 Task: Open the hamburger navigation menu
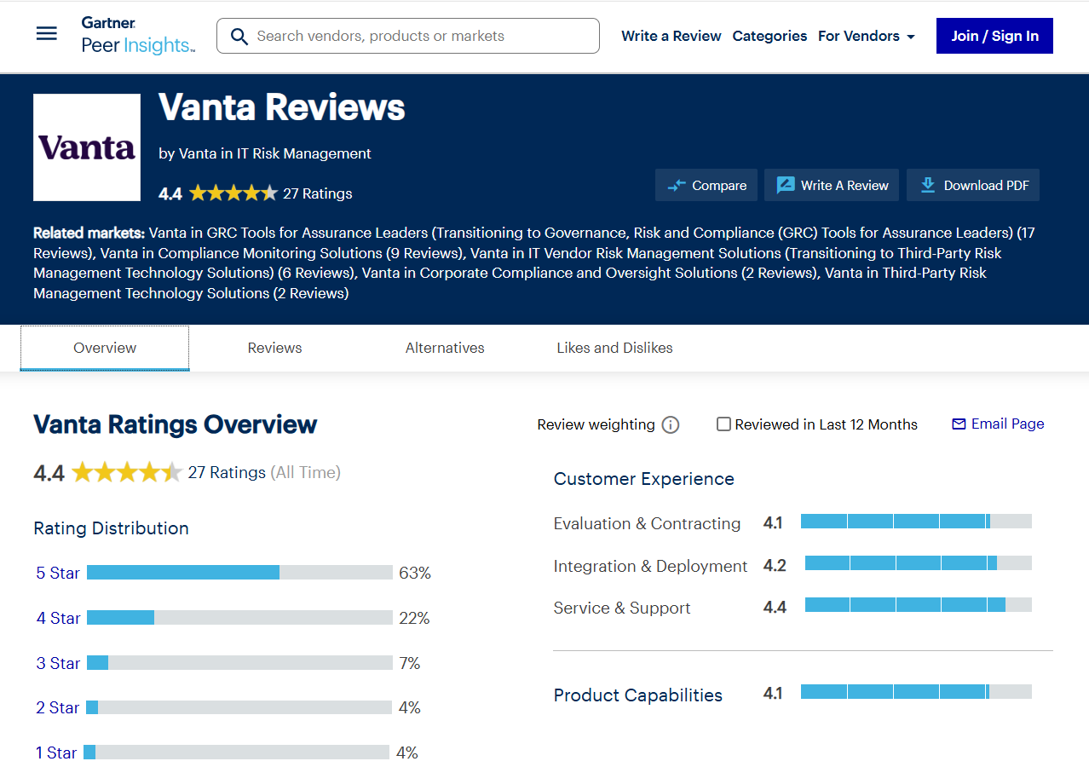click(x=47, y=34)
